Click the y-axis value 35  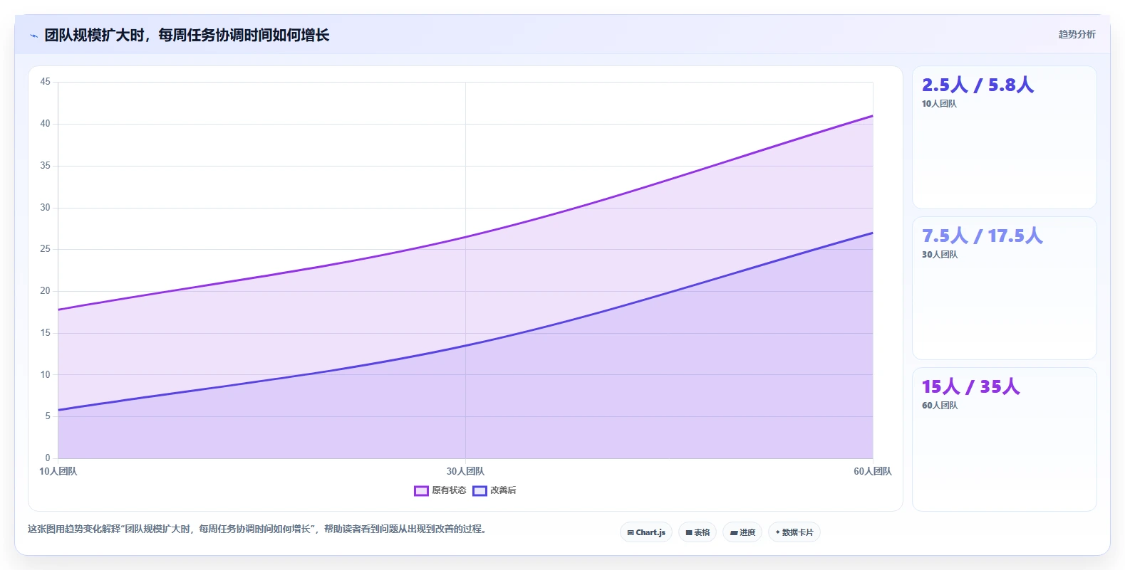[46, 166]
